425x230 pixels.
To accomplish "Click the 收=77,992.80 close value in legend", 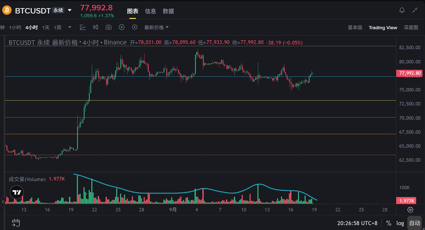I will tap(248, 43).
